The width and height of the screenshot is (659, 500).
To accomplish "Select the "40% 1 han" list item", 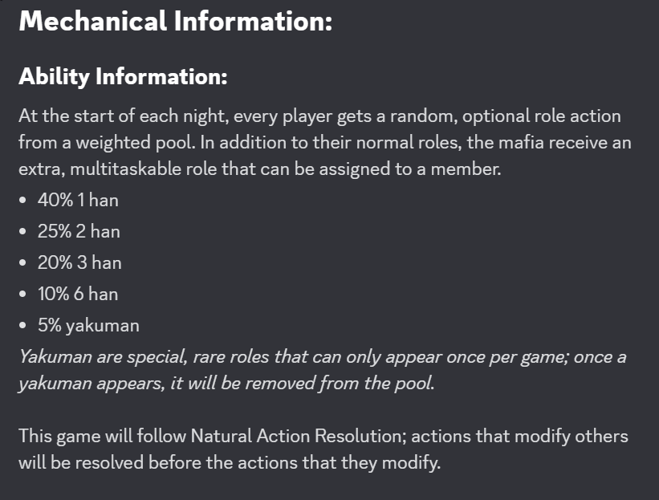I will pos(78,200).
